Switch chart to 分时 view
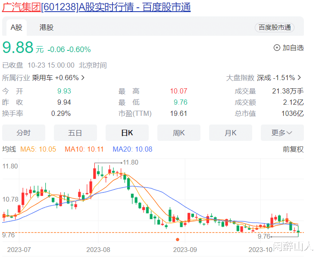The image size is (319, 258). pos(24,133)
